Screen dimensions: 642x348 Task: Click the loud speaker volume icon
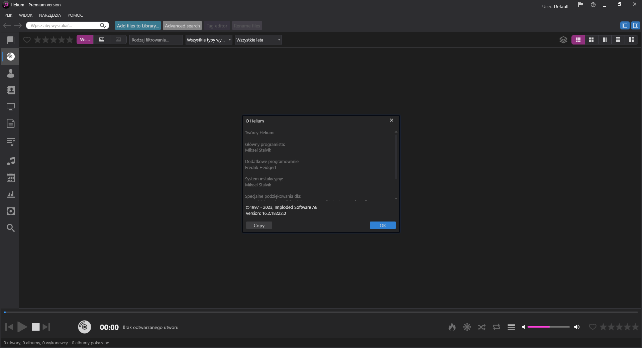tap(577, 327)
